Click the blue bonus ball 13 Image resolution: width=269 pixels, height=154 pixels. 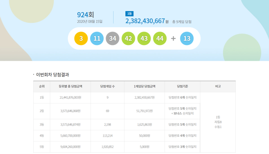coord(187,38)
